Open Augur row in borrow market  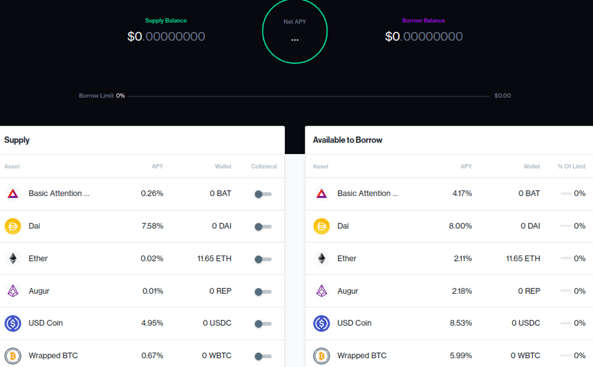tap(347, 291)
